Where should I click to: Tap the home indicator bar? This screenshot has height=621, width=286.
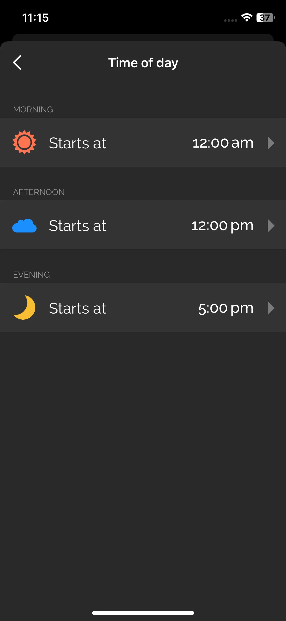pyautogui.click(x=143, y=613)
